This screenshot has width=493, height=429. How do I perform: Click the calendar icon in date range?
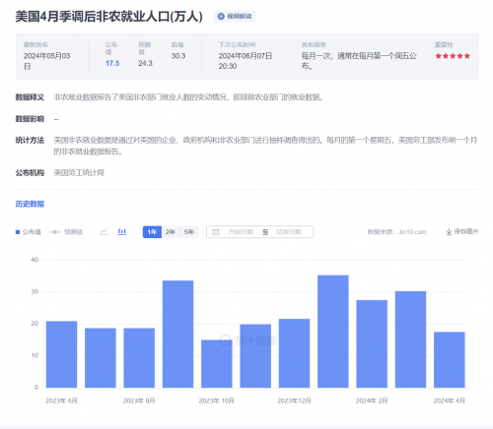click(x=216, y=232)
